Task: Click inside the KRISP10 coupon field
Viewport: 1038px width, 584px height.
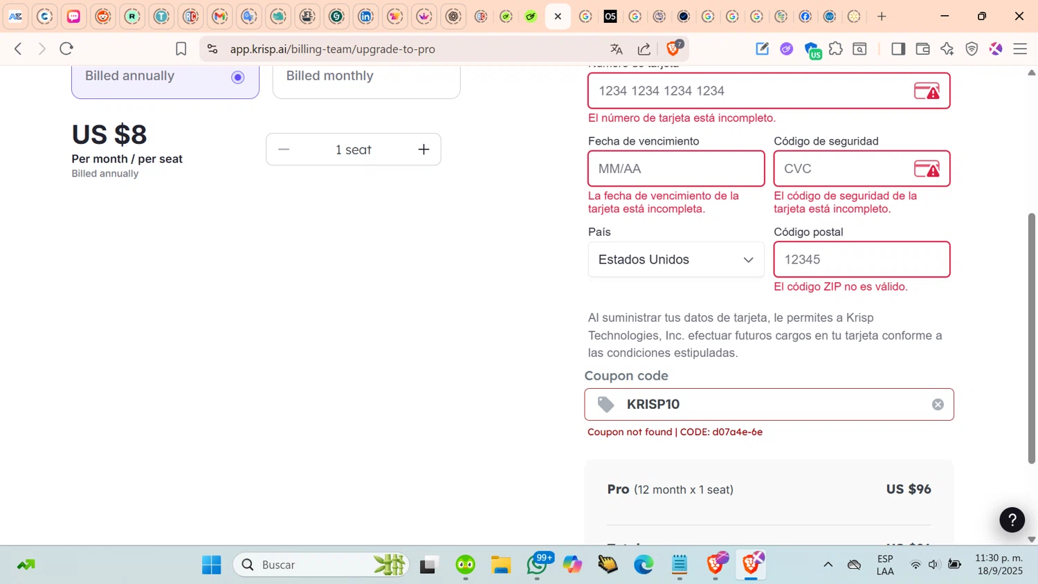Action: pyautogui.click(x=768, y=404)
